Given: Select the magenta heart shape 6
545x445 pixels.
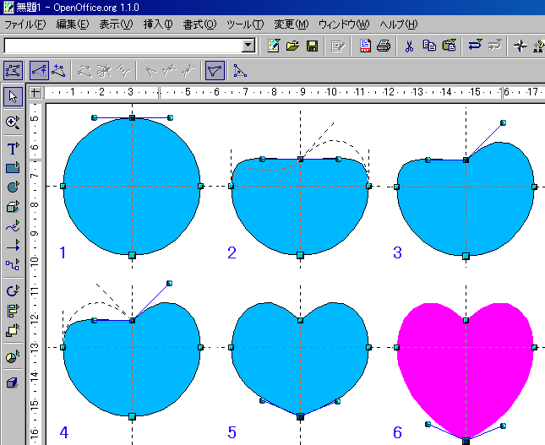Looking at the screenshot, I should coord(466,372).
